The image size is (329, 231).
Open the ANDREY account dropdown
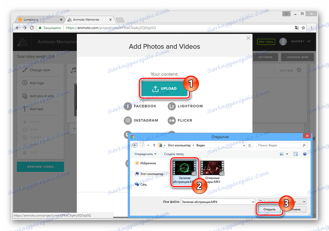click(x=300, y=41)
